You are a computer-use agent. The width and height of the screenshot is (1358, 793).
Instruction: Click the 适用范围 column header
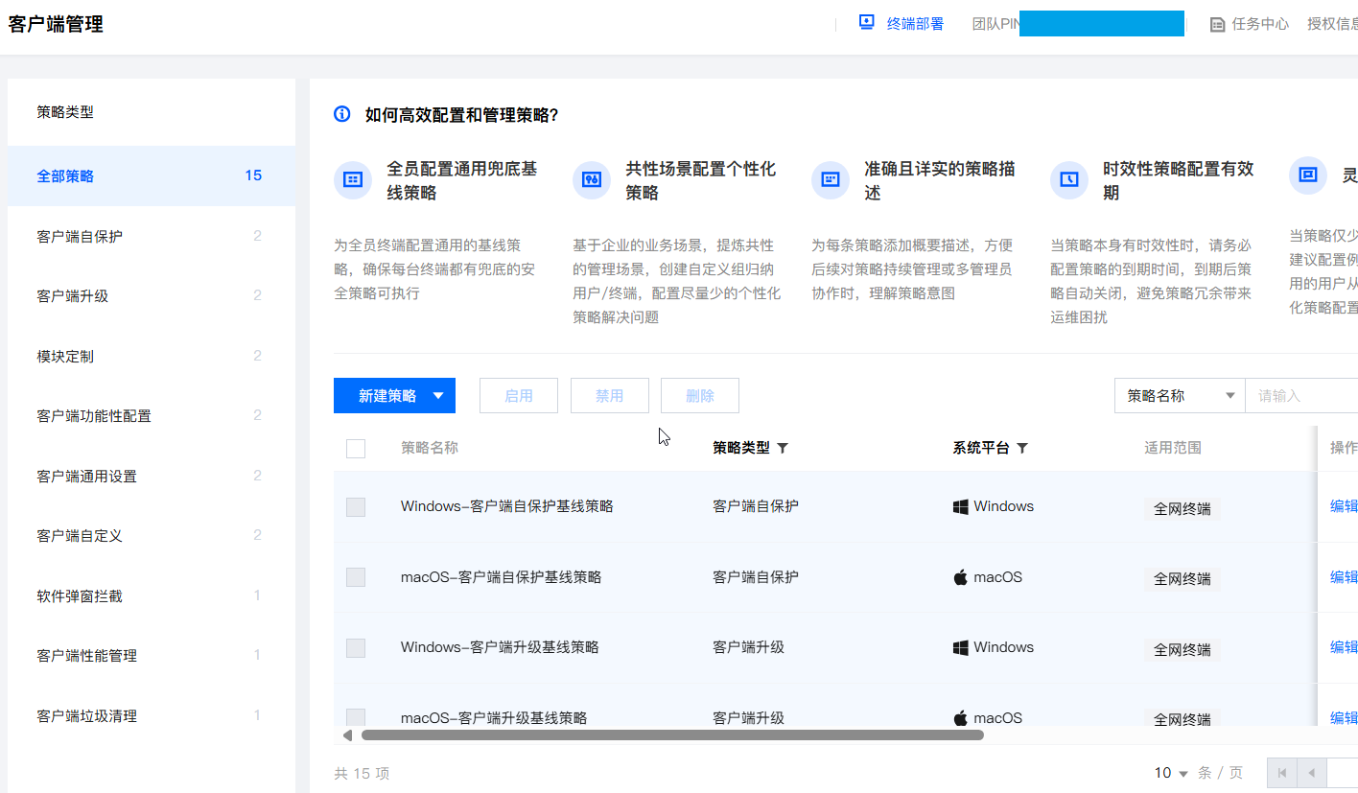point(1173,448)
